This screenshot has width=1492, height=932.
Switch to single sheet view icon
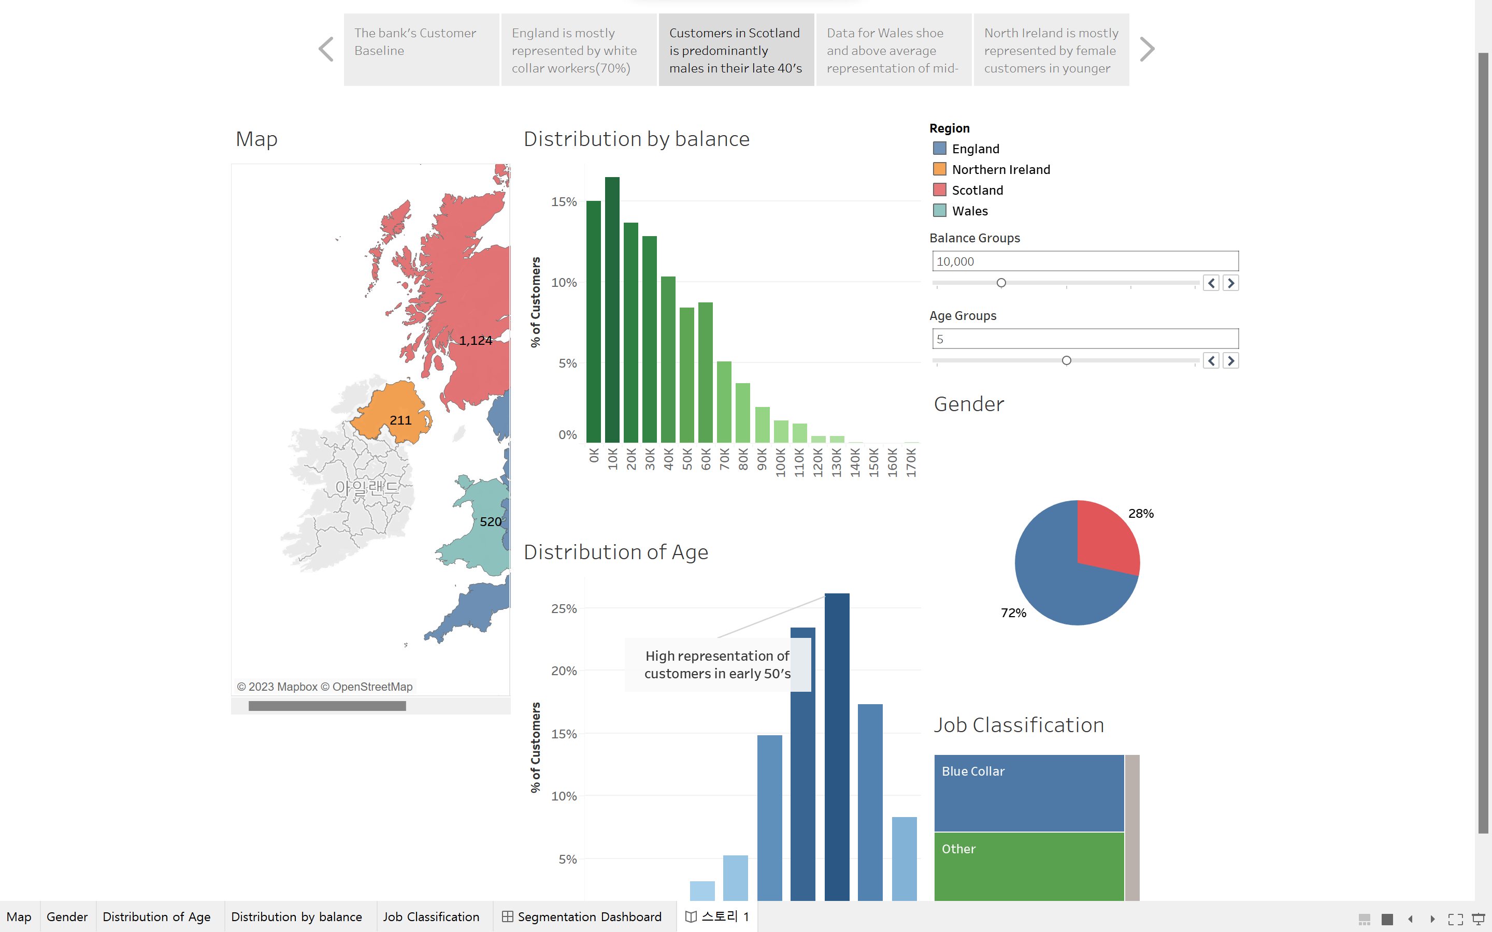(x=1387, y=919)
